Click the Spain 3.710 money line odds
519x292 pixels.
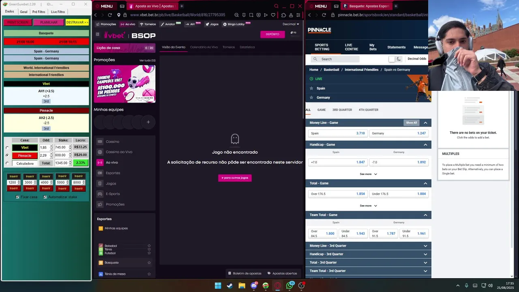[338, 133]
